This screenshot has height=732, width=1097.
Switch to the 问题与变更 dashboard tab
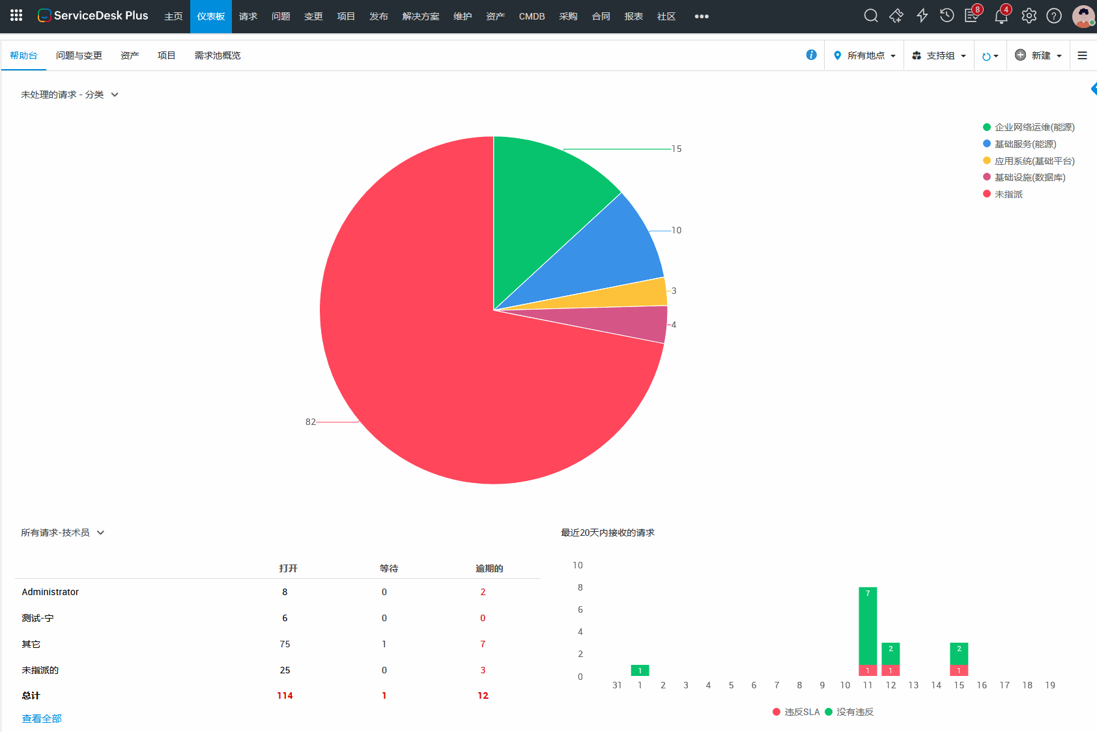79,55
